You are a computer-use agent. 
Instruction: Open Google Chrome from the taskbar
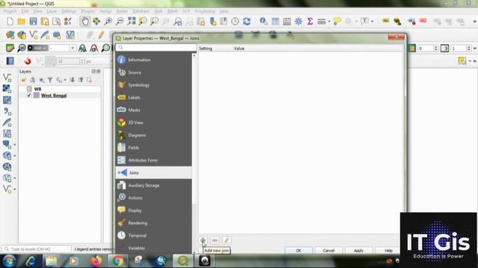[x=118, y=261]
